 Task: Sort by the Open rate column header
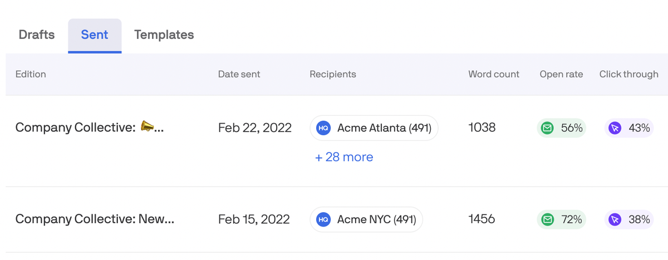[x=561, y=74]
